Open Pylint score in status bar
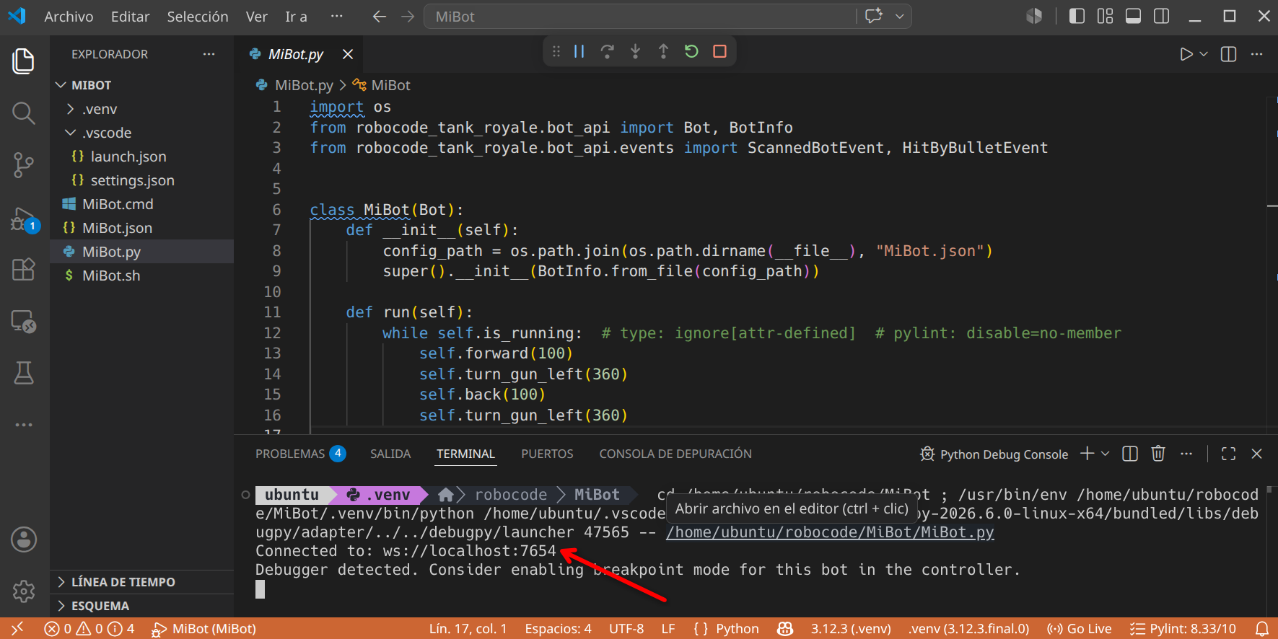This screenshot has width=1278, height=639. (1183, 629)
